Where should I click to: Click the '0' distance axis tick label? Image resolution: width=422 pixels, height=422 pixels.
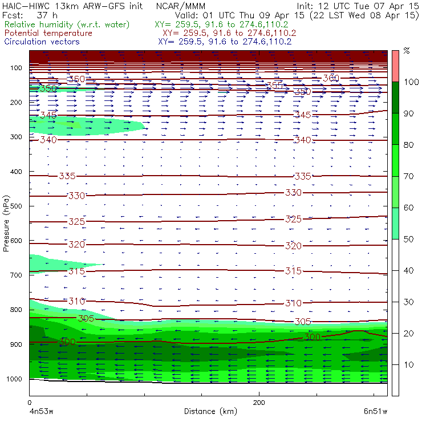pos(30,403)
